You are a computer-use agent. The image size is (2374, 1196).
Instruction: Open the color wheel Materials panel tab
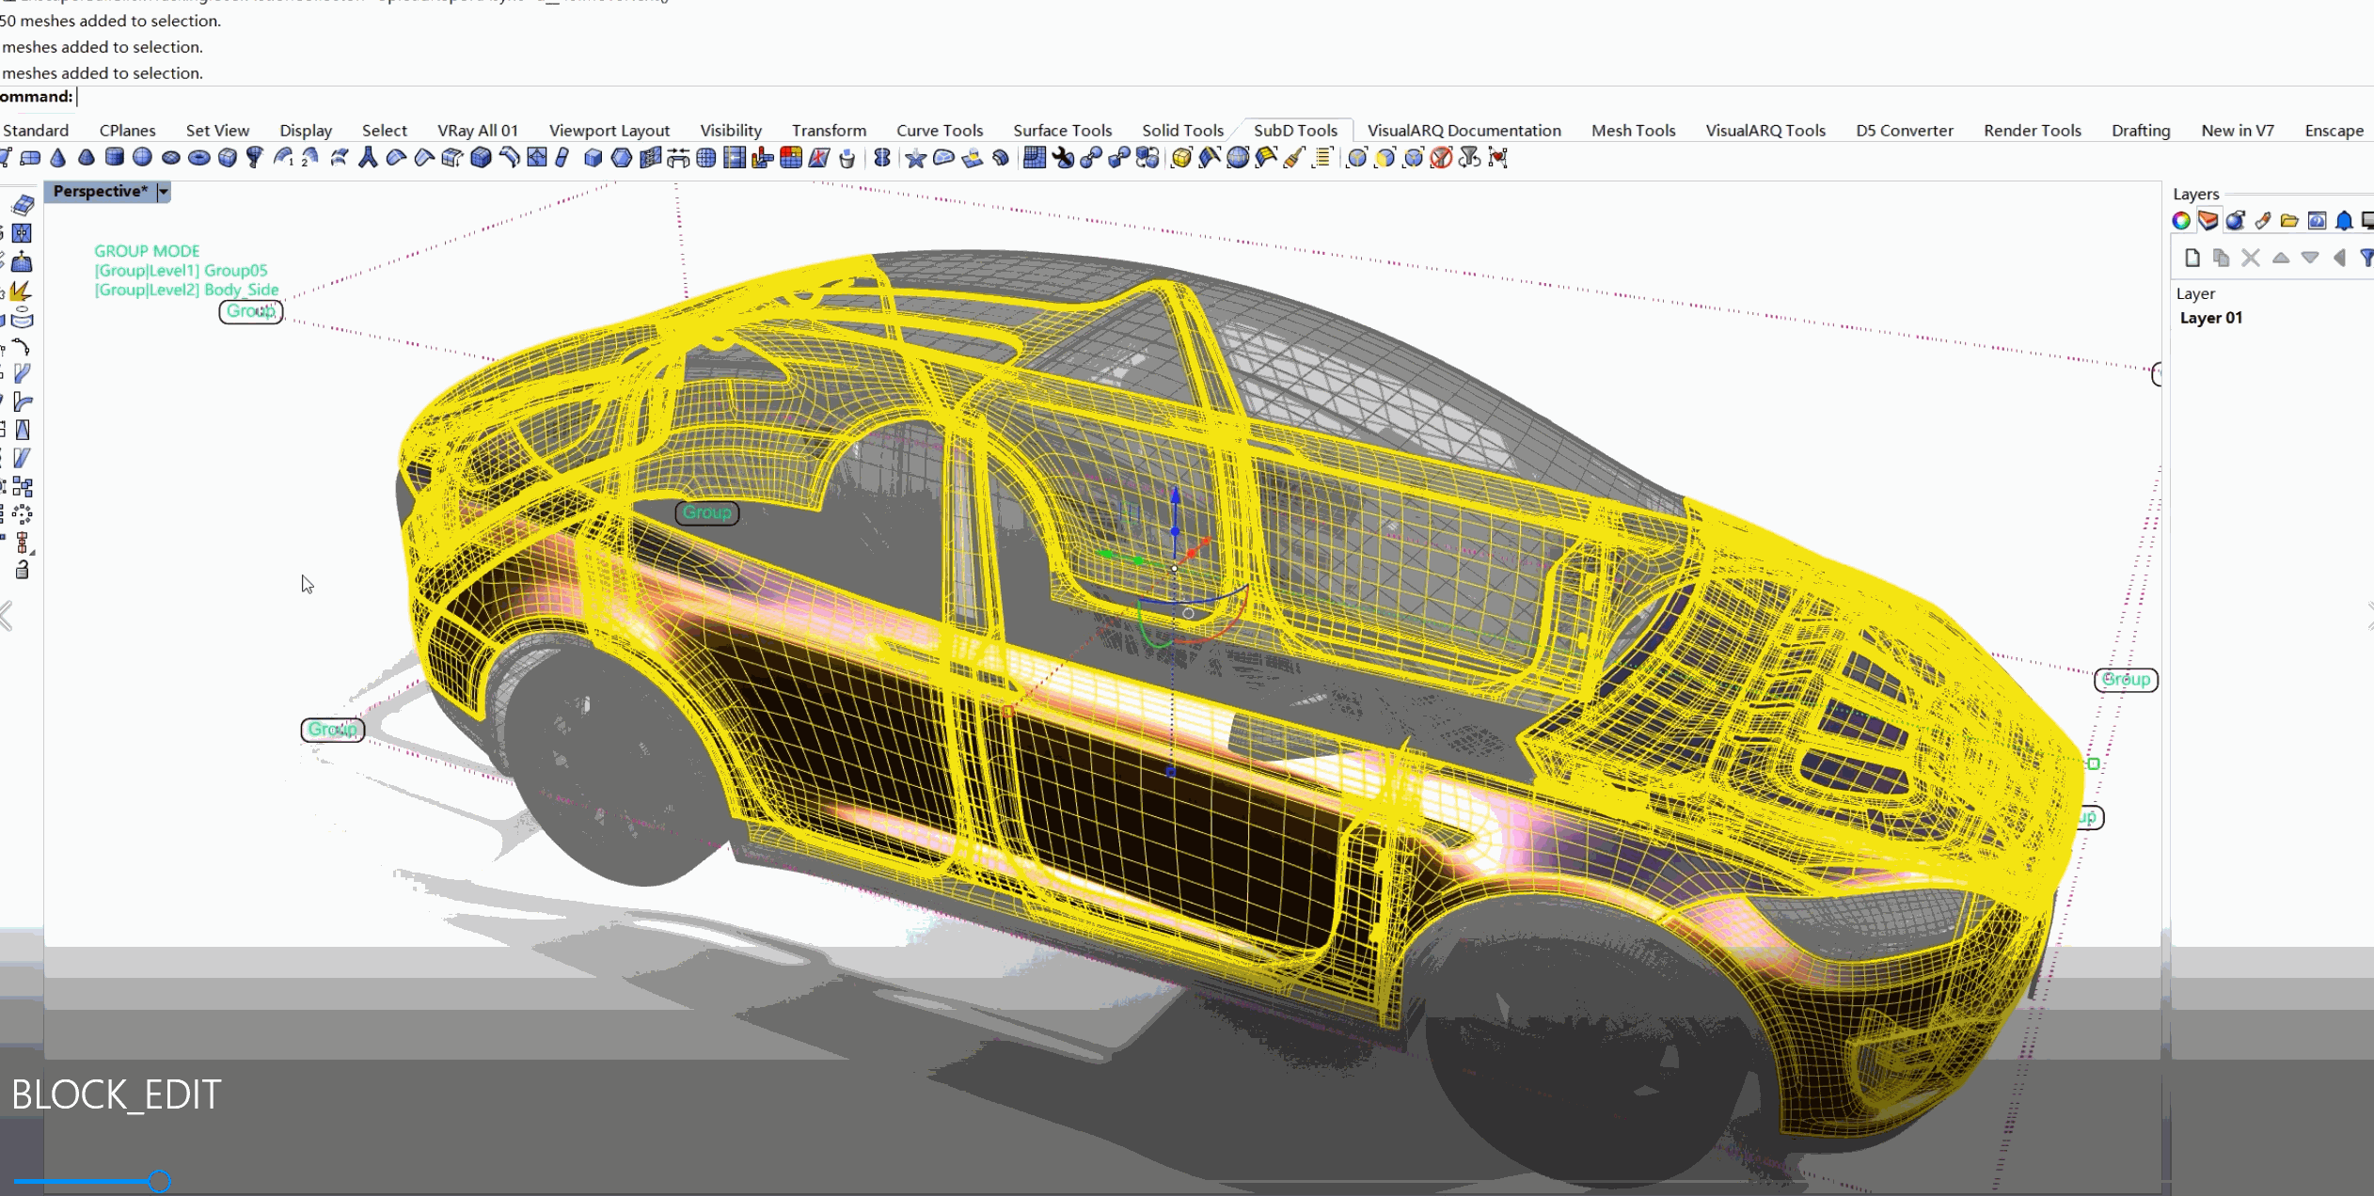tap(2181, 221)
